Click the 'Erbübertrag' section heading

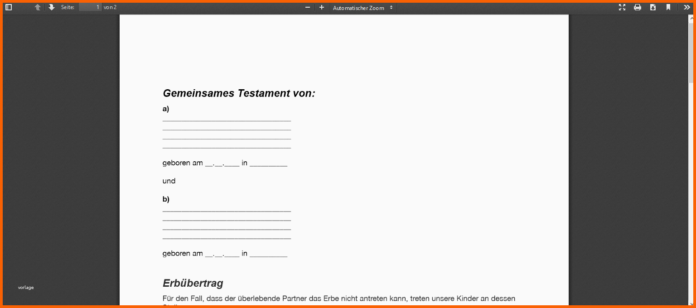pyautogui.click(x=193, y=283)
